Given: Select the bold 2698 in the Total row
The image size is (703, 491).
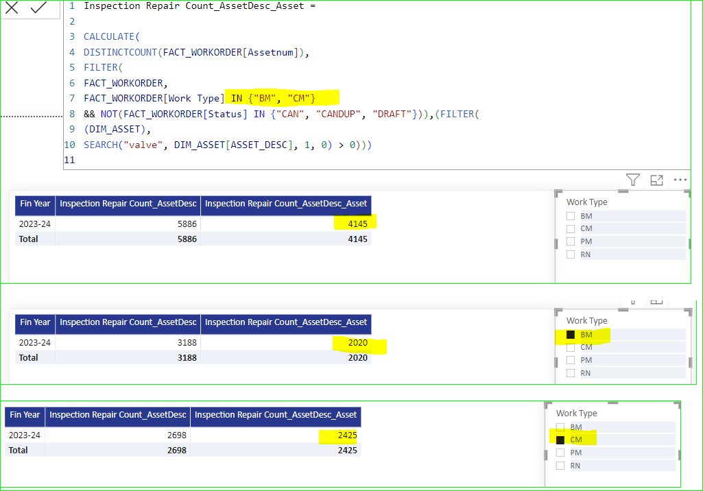Looking at the screenshot, I should pyautogui.click(x=177, y=450).
